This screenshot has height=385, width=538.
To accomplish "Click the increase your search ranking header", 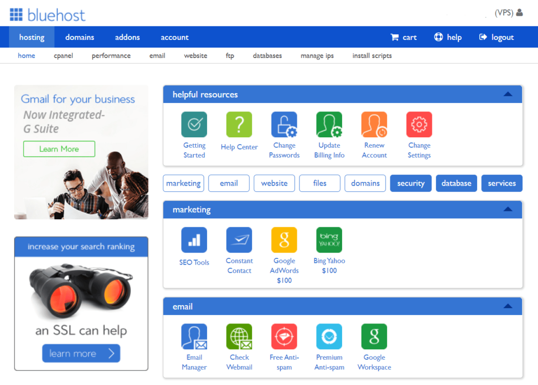I will [x=81, y=247].
